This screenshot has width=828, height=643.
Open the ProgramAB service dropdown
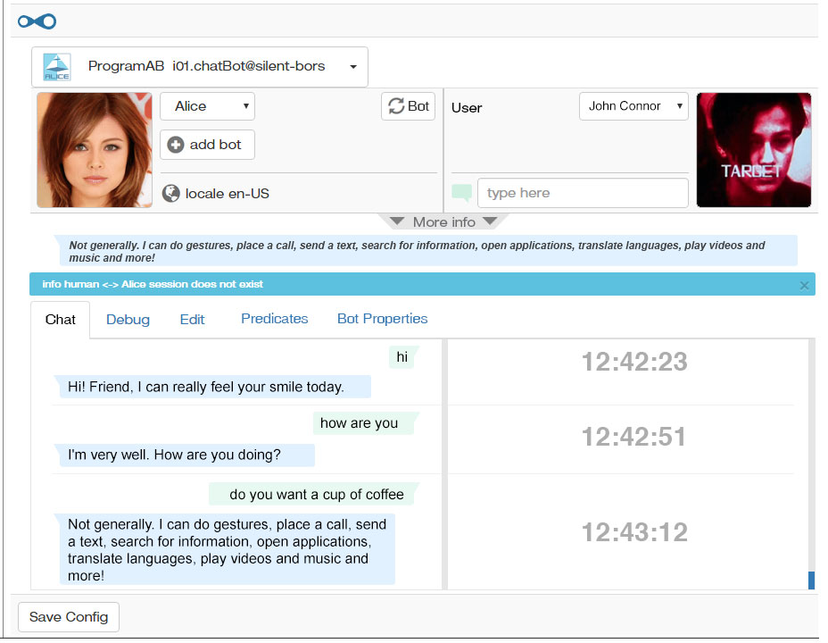point(353,67)
